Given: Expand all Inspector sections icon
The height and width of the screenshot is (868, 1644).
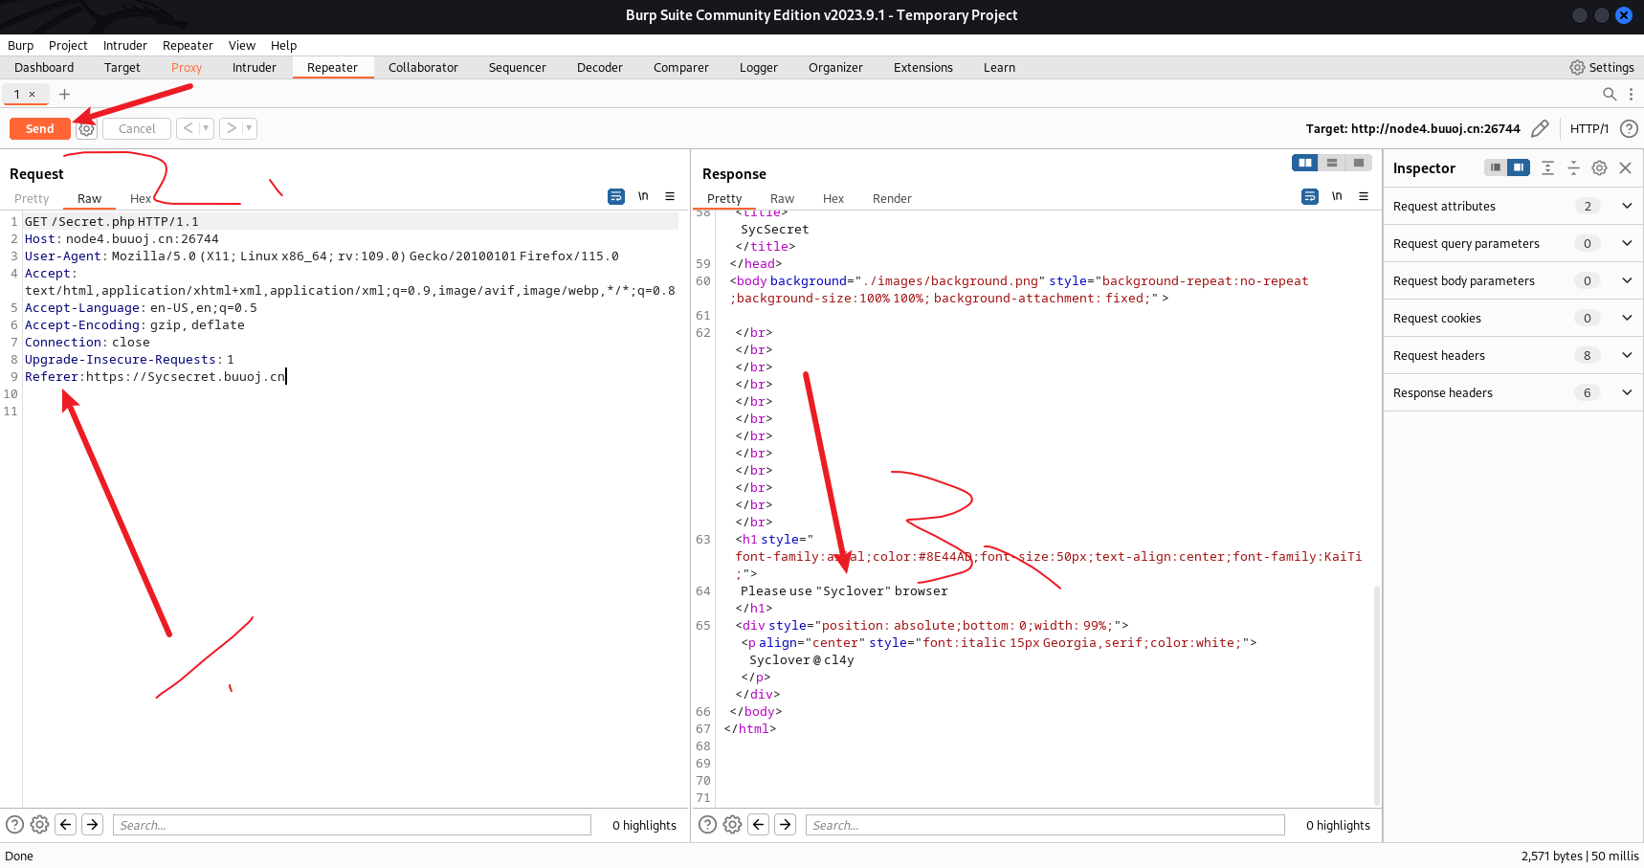Looking at the screenshot, I should coord(1547,167).
